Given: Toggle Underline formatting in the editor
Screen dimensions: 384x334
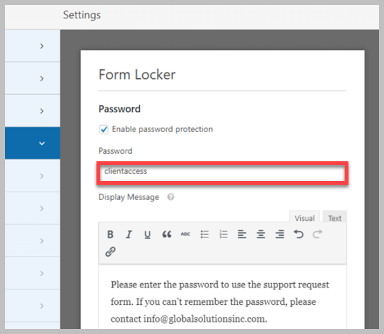Looking at the screenshot, I should click(147, 234).
